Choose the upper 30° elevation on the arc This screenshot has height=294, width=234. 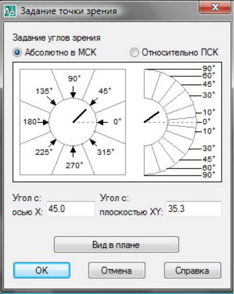click(209, 95)
